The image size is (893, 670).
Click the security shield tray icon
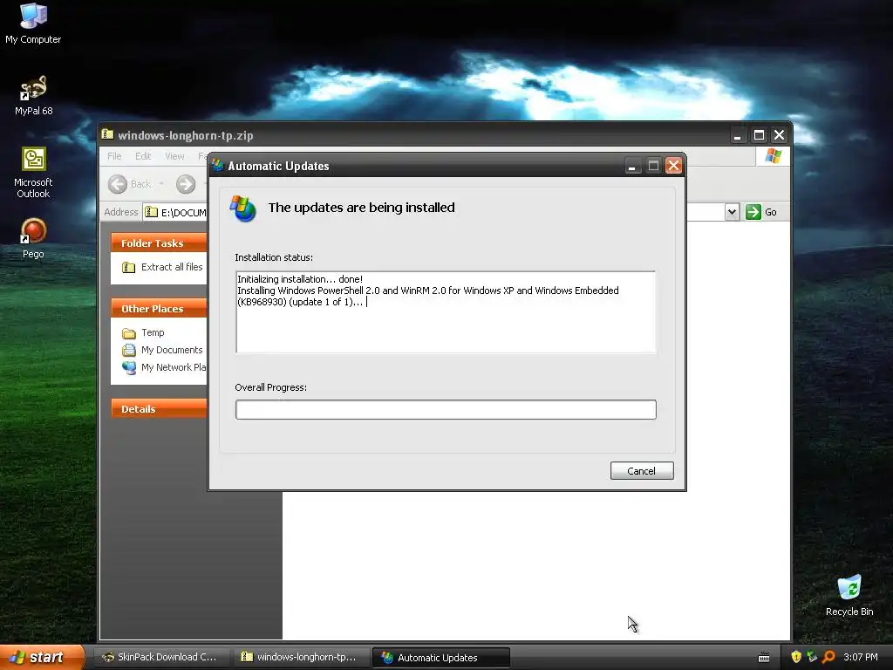pos(796,657)
